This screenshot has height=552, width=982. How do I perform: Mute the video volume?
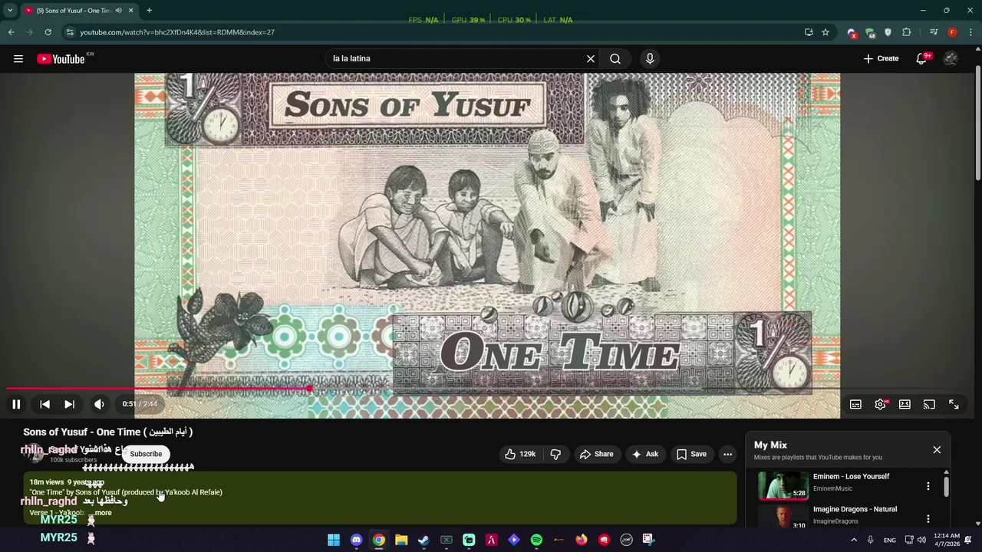point(99,404)
